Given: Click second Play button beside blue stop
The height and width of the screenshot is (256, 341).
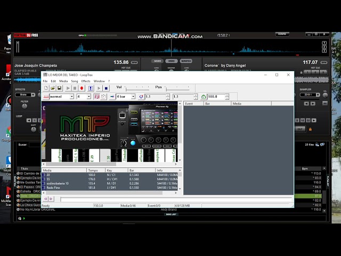Looking at the screenshot, I should (99, 88).
